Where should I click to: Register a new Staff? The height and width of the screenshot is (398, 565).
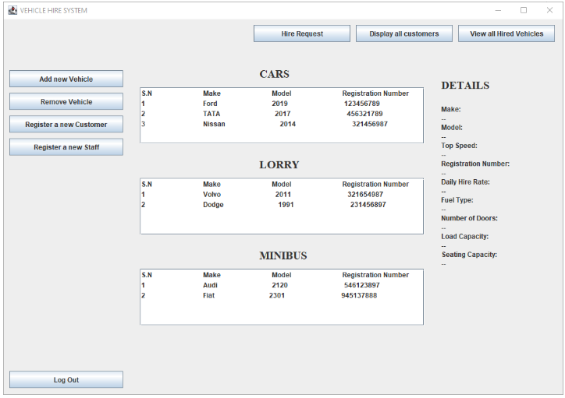pos(66,146)
